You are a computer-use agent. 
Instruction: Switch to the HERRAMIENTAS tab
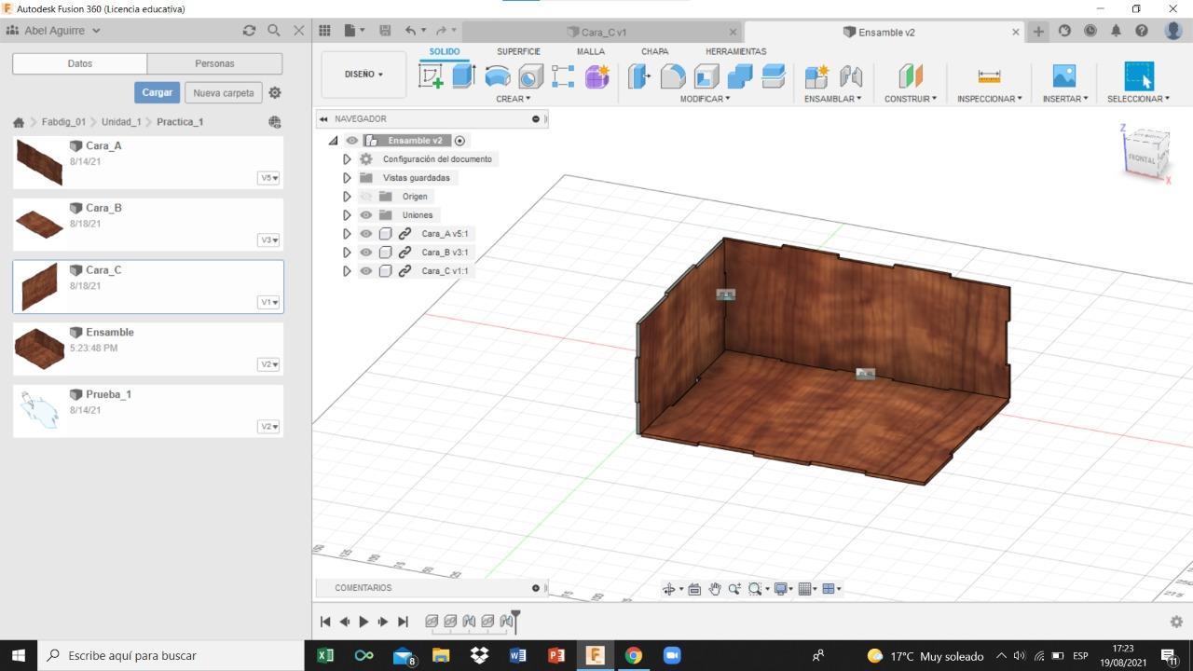click(x=735, y=52)
